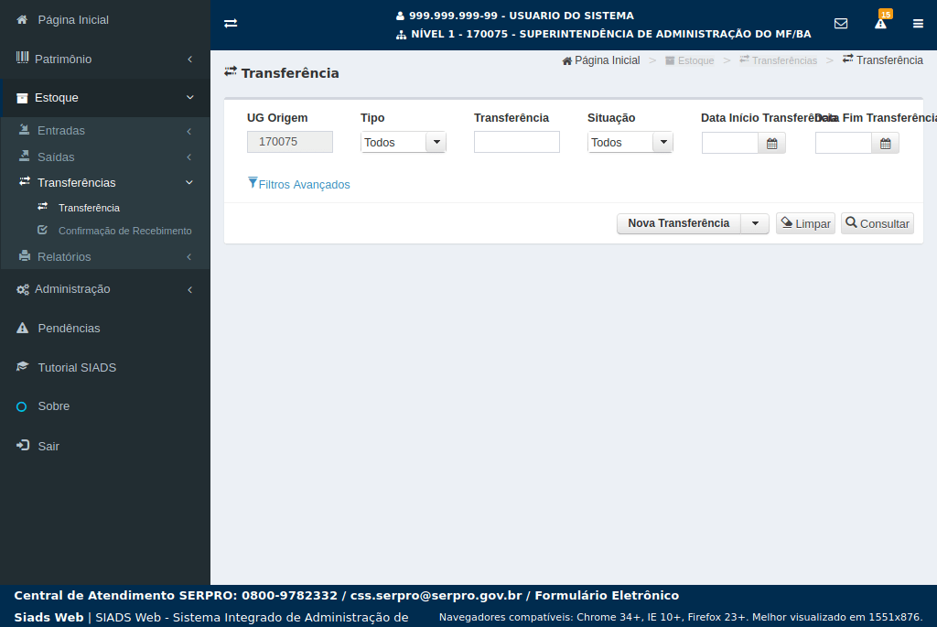Open the Tipo dropdown
This screenshot has height=627, width=937.
(403, 142)
